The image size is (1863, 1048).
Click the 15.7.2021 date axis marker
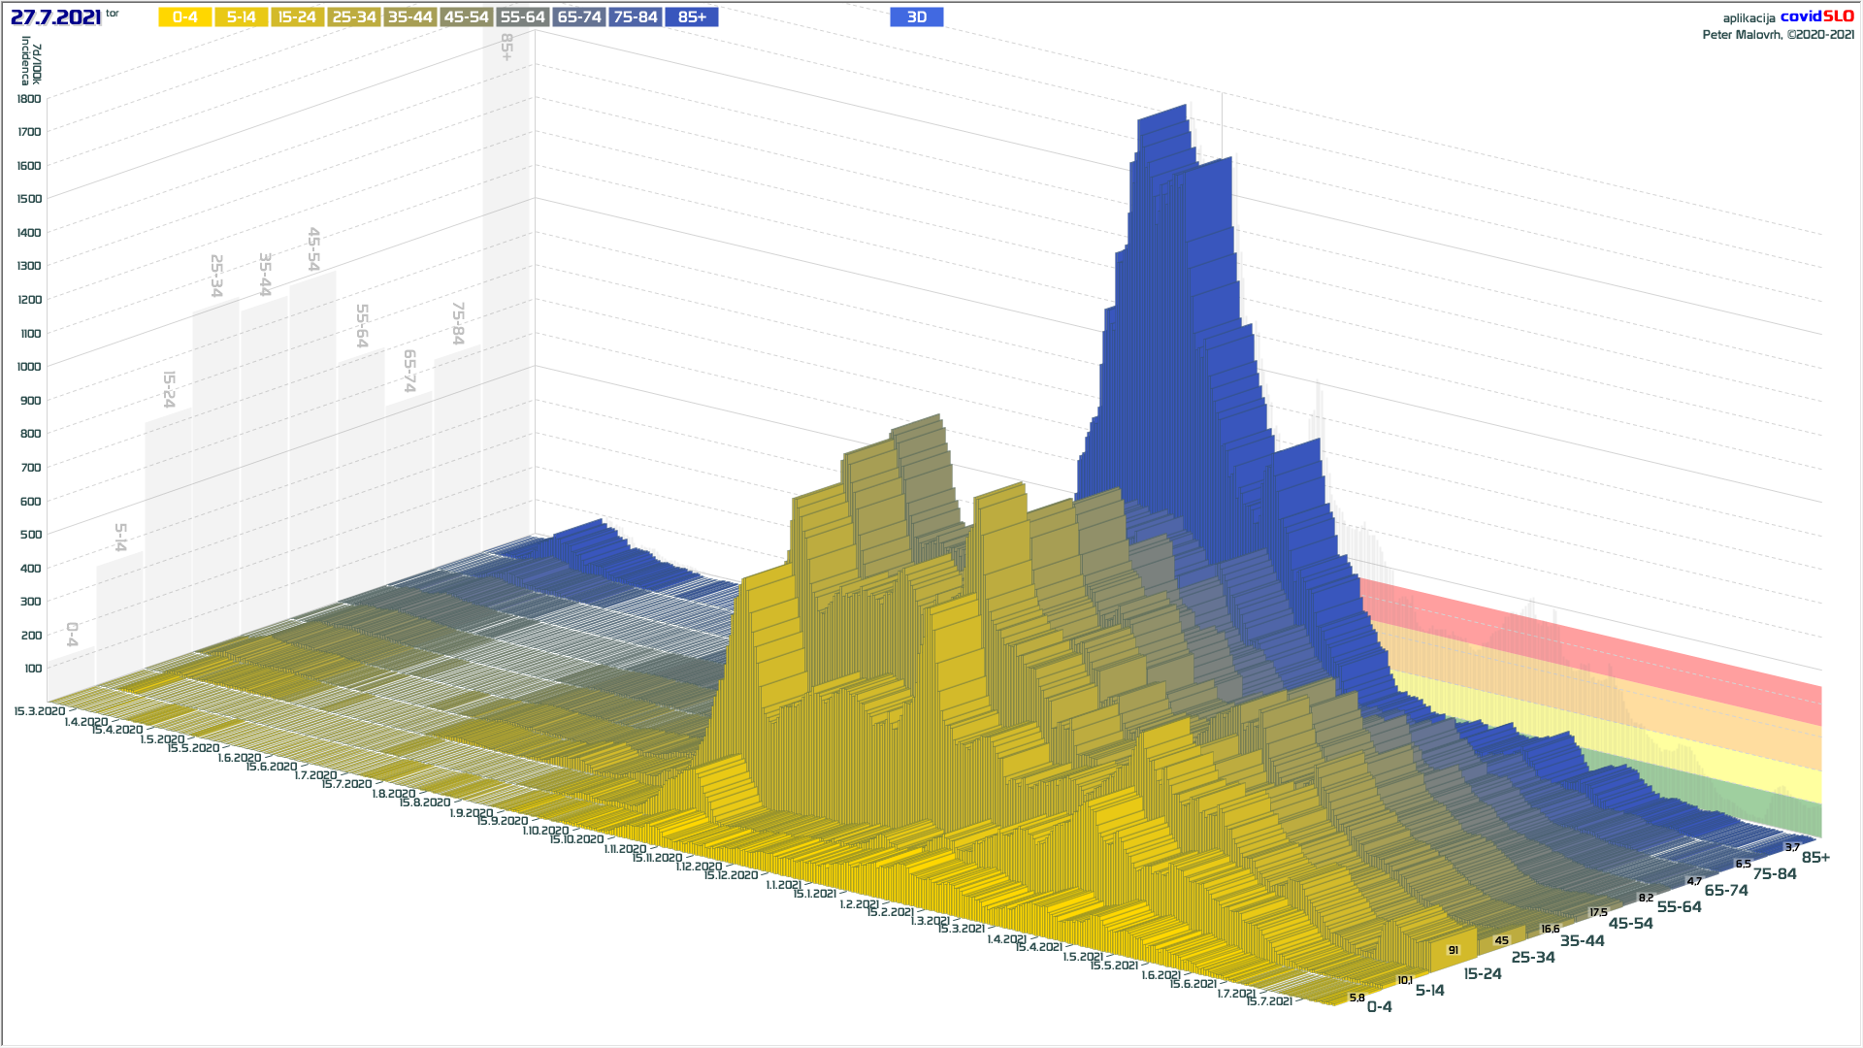coord(1269,1001)
